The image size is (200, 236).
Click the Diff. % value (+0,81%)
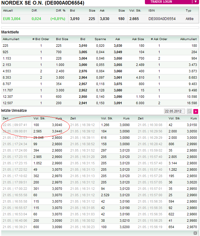point(58,19)
